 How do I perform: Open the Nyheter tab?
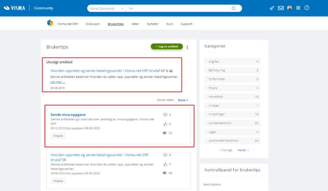[x=153, y=24]
